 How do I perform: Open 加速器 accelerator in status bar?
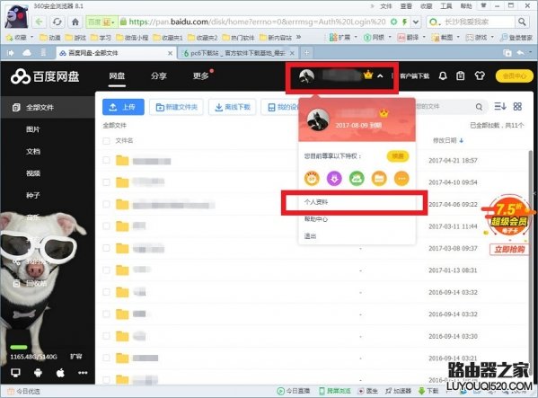coord(398,391)
